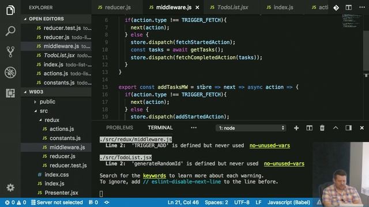Click the warnings count in status bar

21,202
